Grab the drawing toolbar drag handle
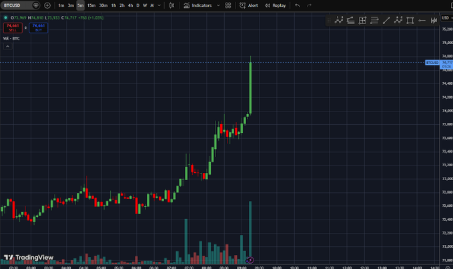The image size is (453, 269). click(329, 20)
